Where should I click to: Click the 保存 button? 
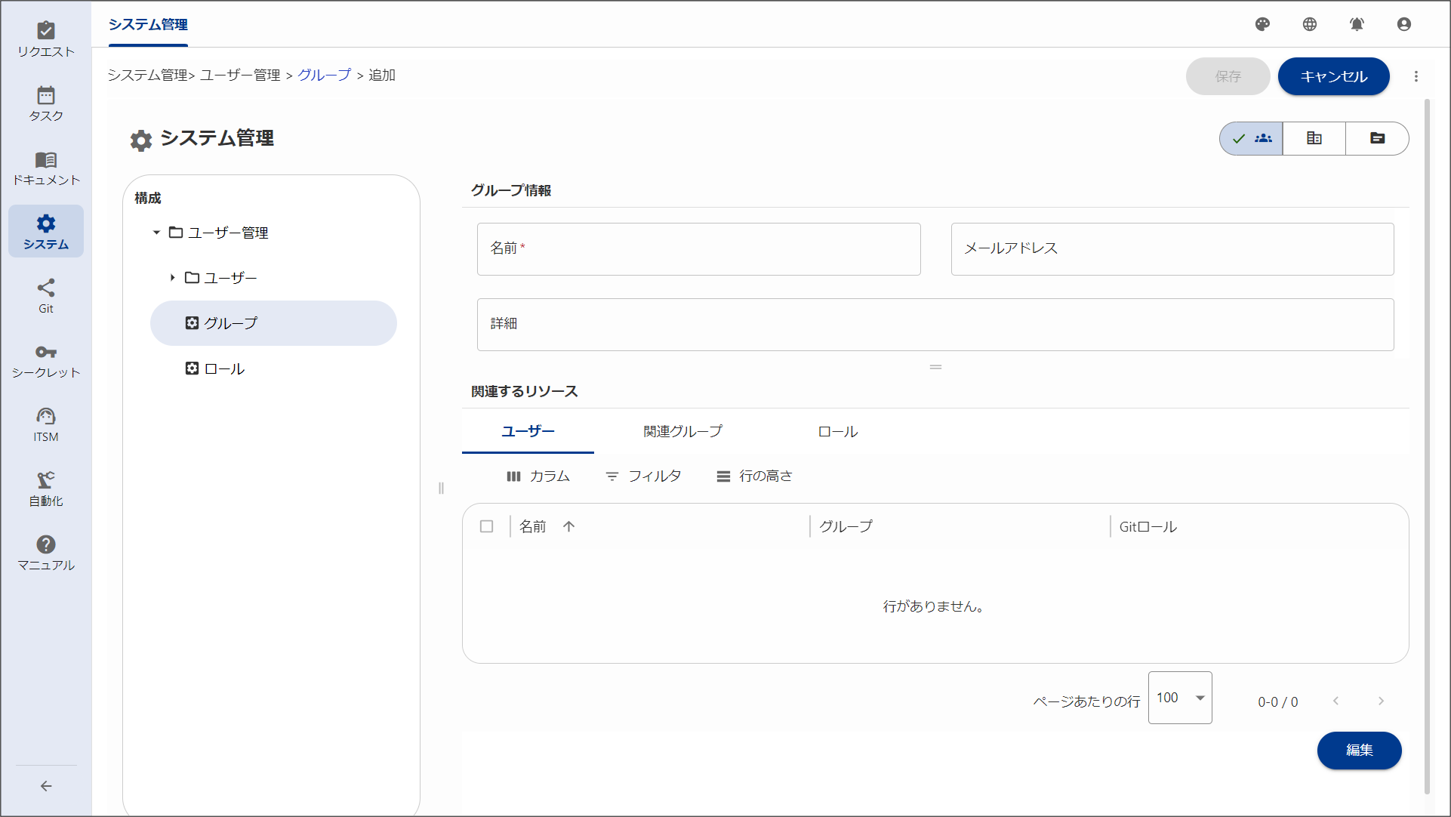[1228, 76]
